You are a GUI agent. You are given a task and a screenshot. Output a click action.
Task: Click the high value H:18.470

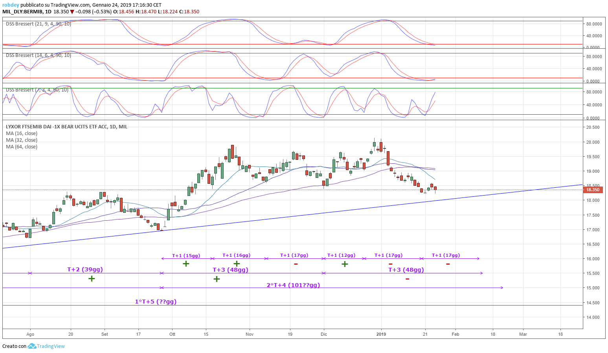[x=146, y=12]
